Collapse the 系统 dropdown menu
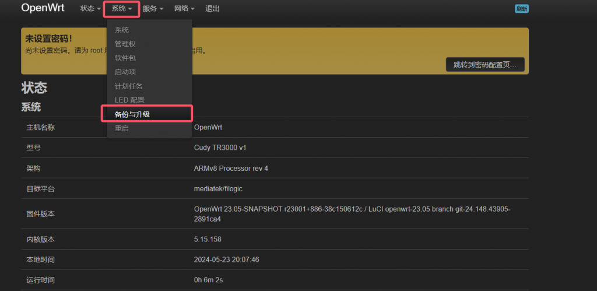The height and width of the screenshot is (291, 597). tap(122, 8)
